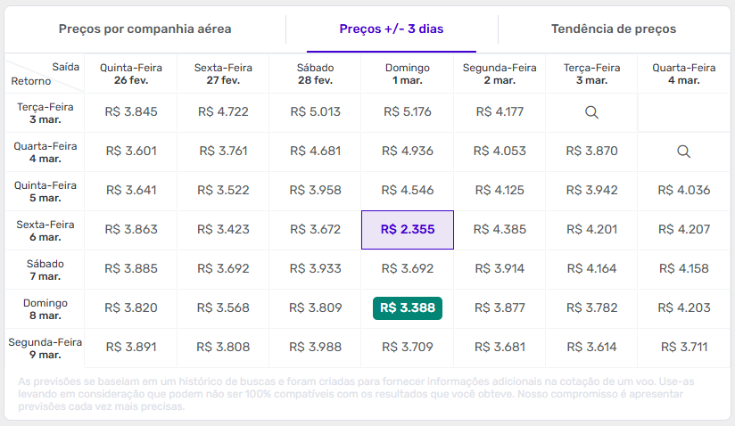
Task: Select the R$ 4.681 Saturday fare
Action: [x=316, y=152]
